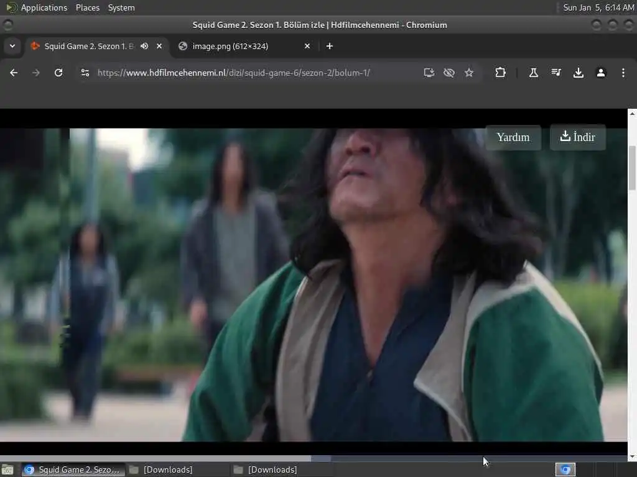Open the Places menu

click(87, 7)
